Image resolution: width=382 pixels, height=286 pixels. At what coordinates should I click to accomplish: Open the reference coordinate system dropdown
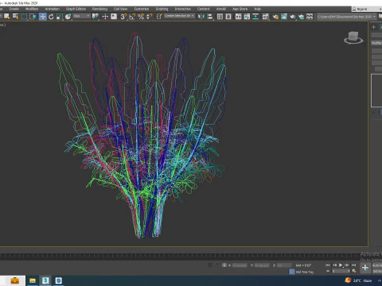(x=81, y=16)
